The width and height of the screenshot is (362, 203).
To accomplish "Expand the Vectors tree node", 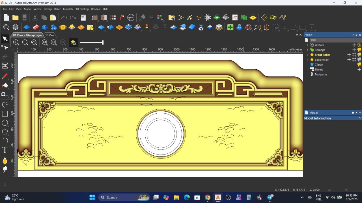I will pos(307,45).
